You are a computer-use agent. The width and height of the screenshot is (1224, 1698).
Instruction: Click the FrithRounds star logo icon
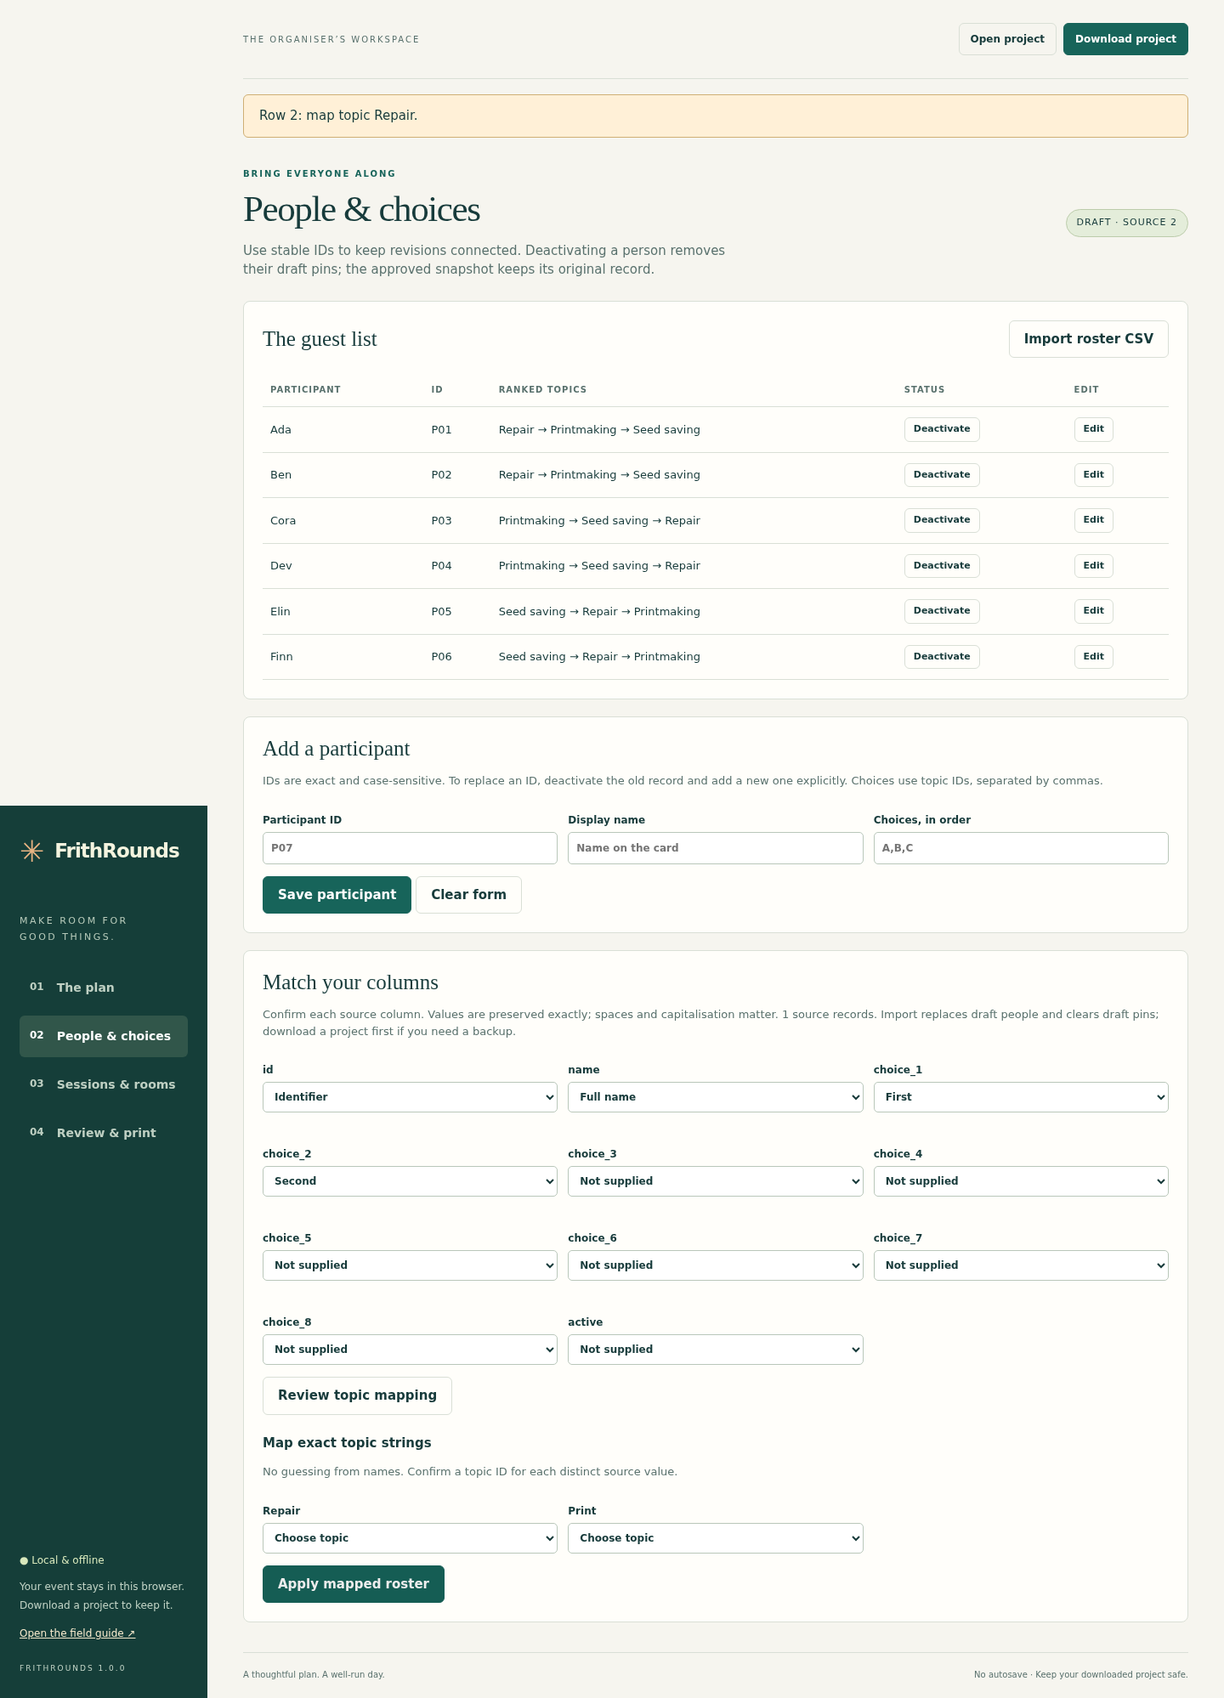[31, 851]
